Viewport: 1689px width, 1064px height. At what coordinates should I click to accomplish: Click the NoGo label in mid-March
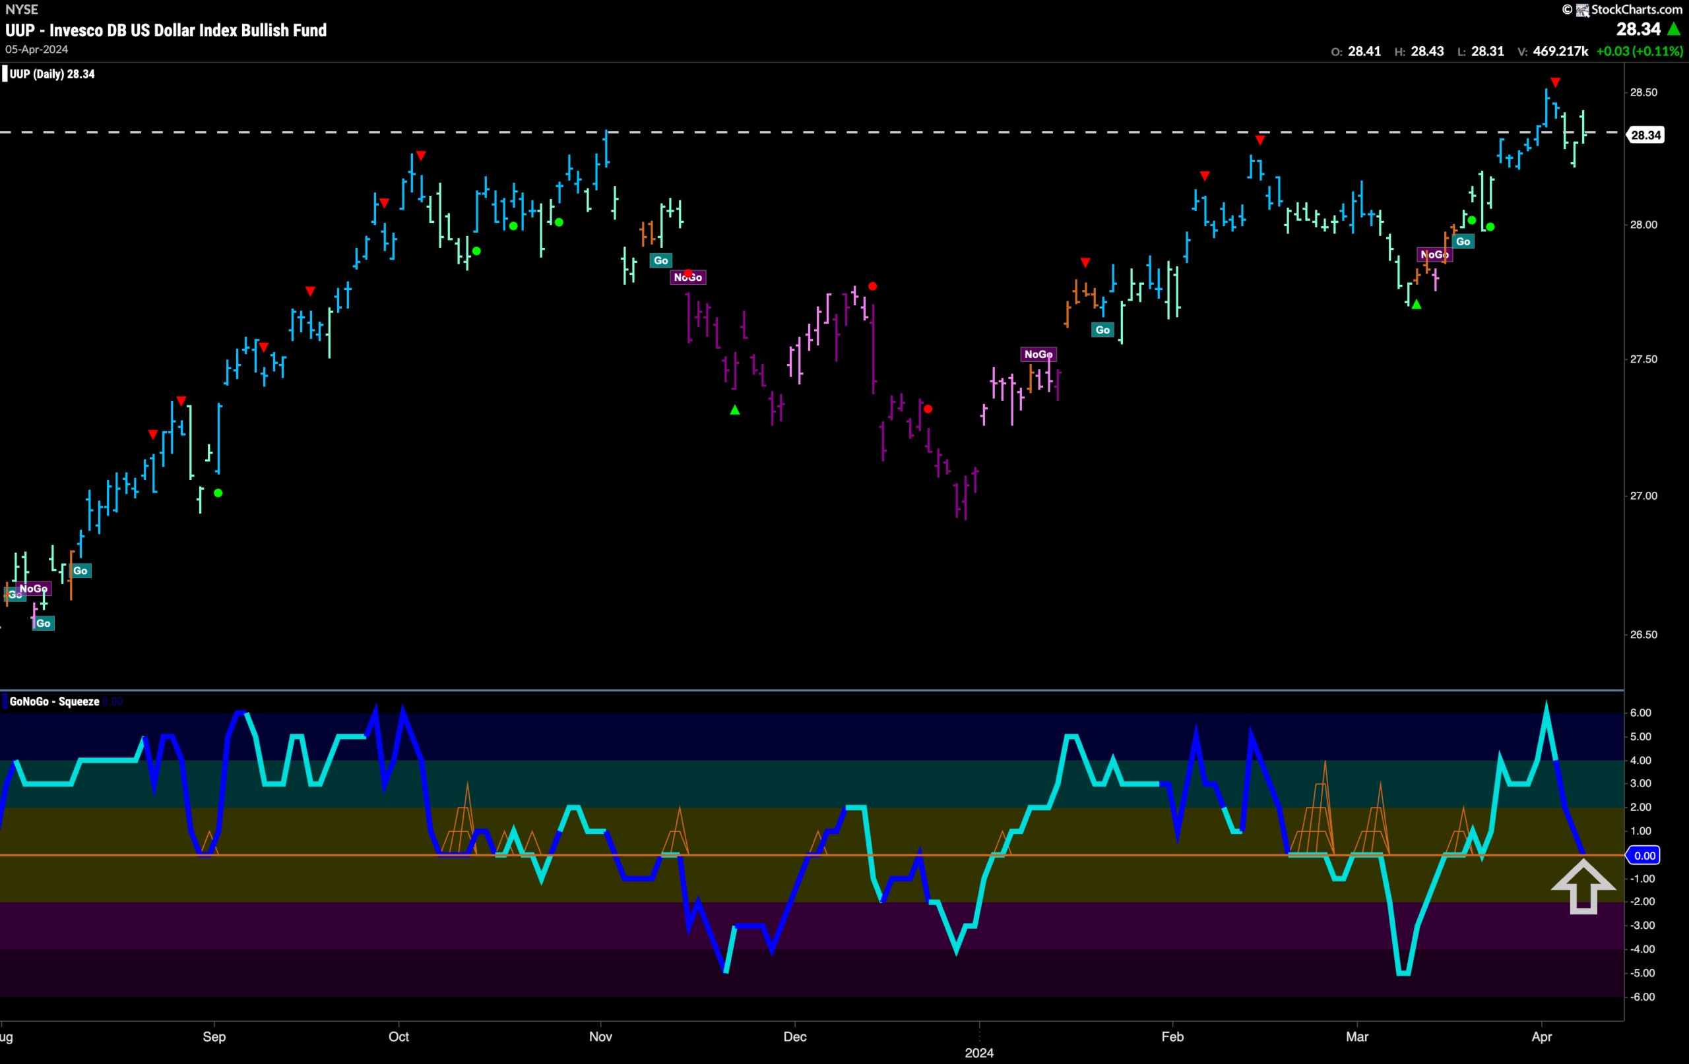[1434, 254]
